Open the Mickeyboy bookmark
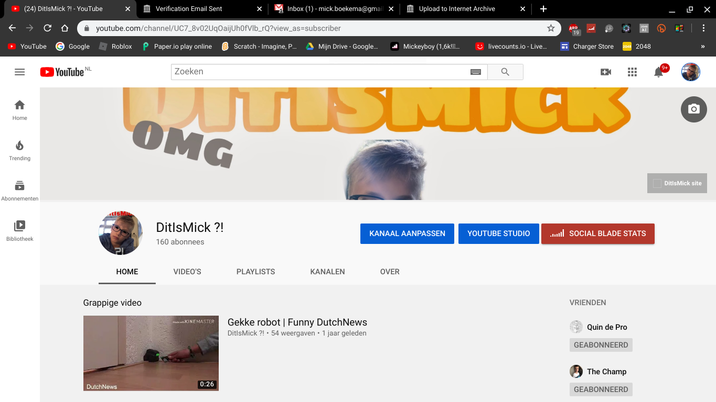Image resolution: width=716 pixels, height=402 pixels. coord(425,47)
